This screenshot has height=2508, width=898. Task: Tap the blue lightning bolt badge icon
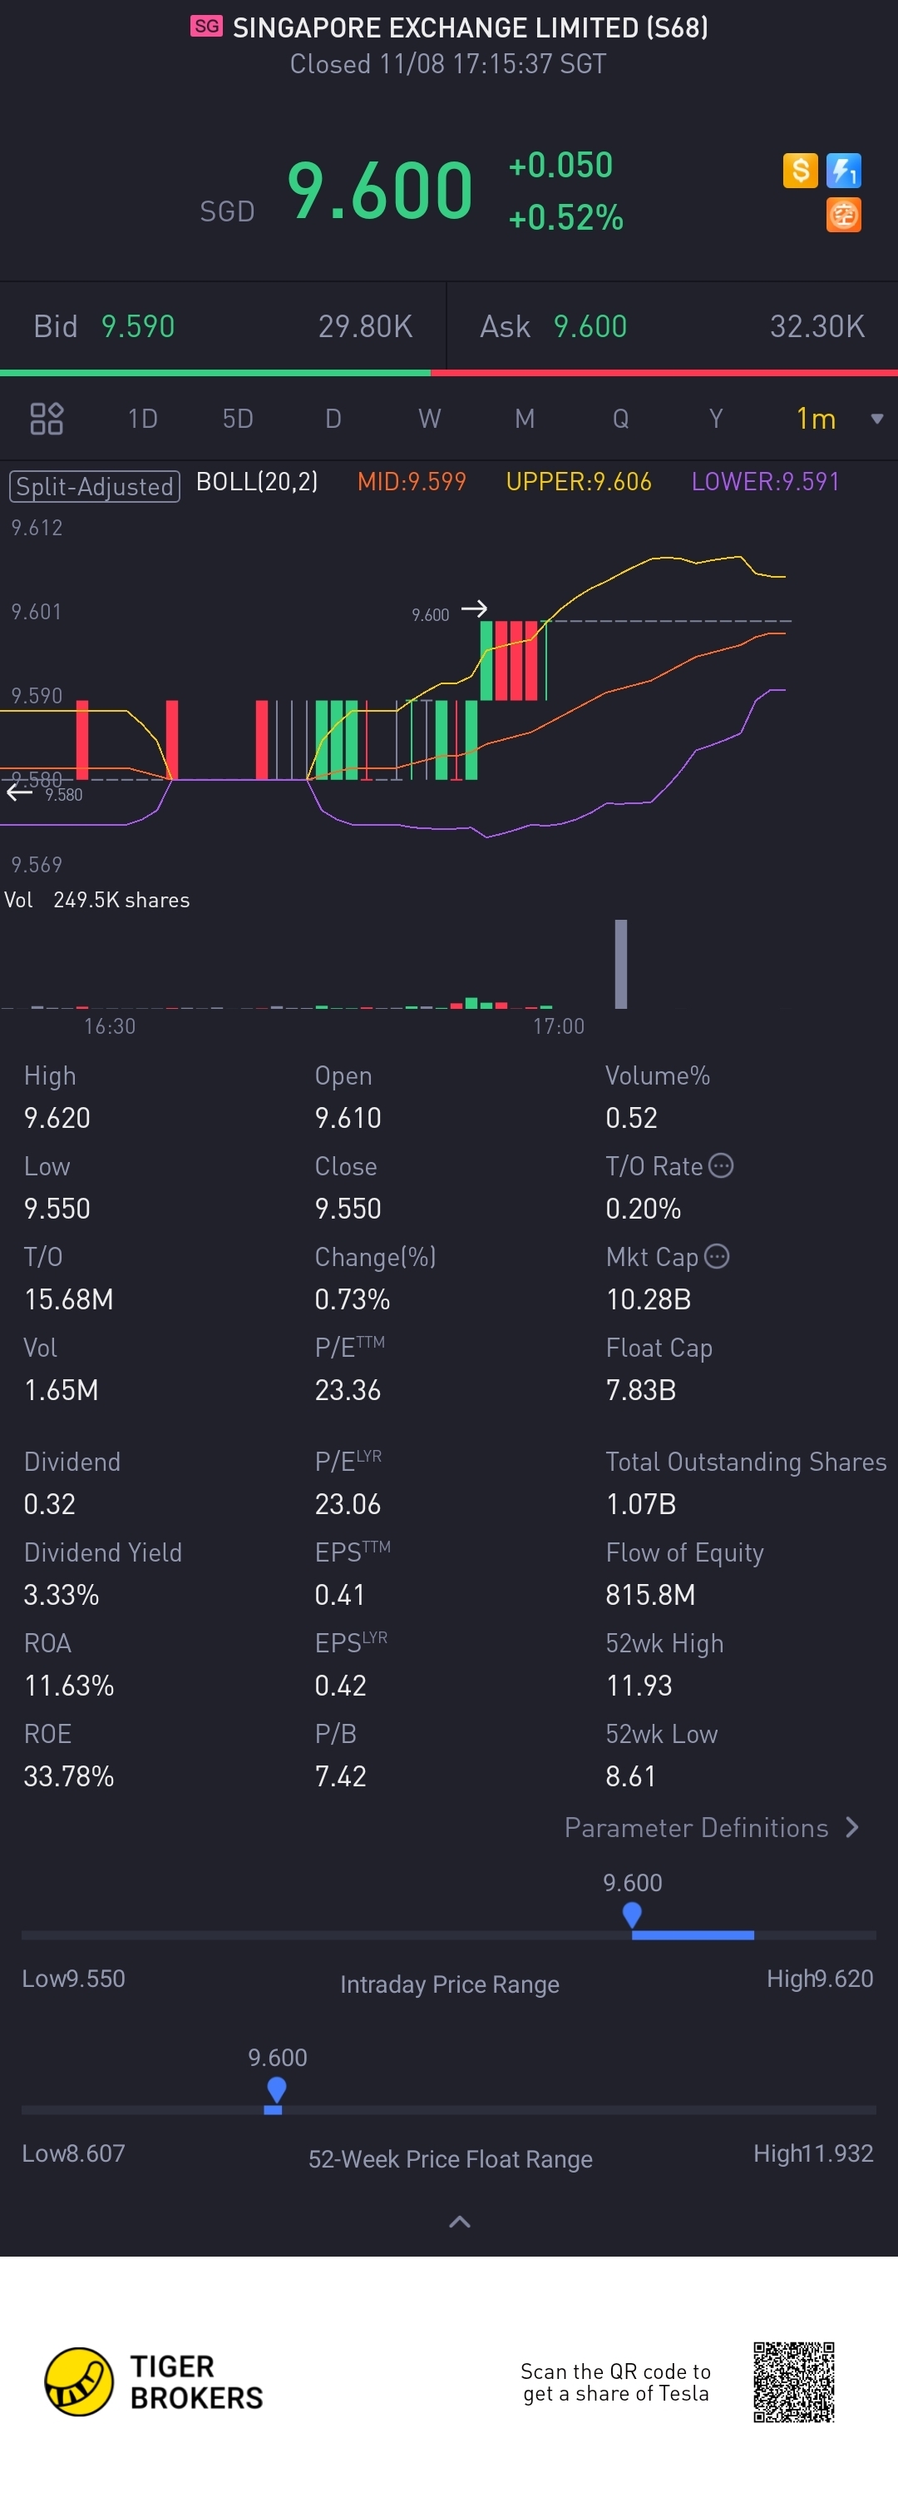pos(842,171)
